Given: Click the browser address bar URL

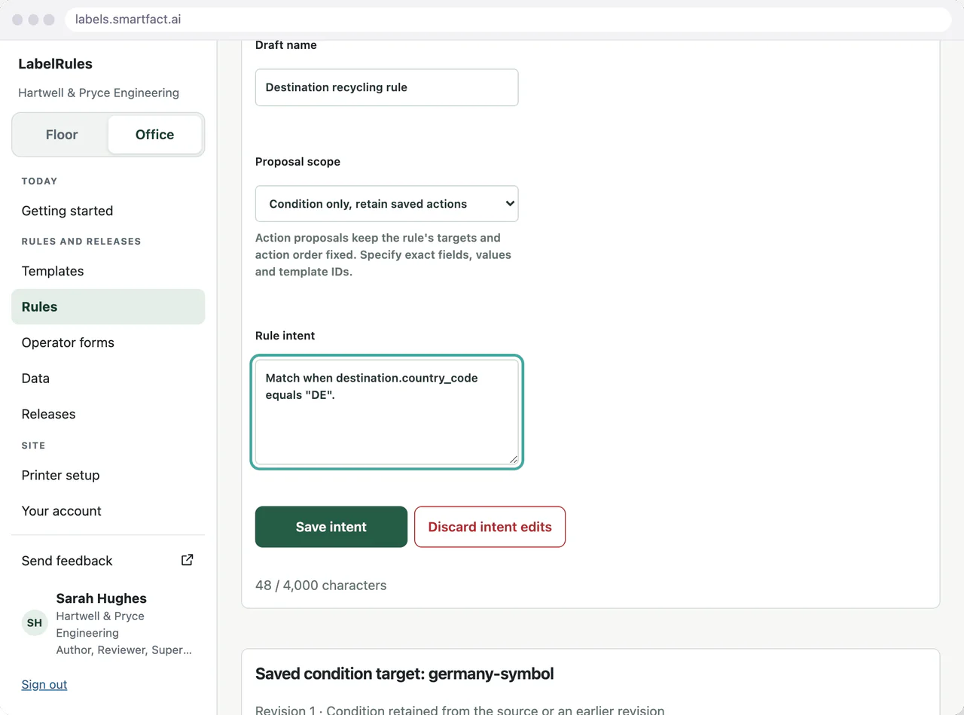Looking at the screenshot, I should [x=128, y=19].
